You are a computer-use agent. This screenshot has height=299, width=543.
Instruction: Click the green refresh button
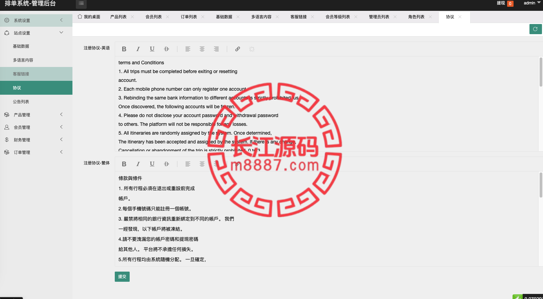[x=535, y=29]
